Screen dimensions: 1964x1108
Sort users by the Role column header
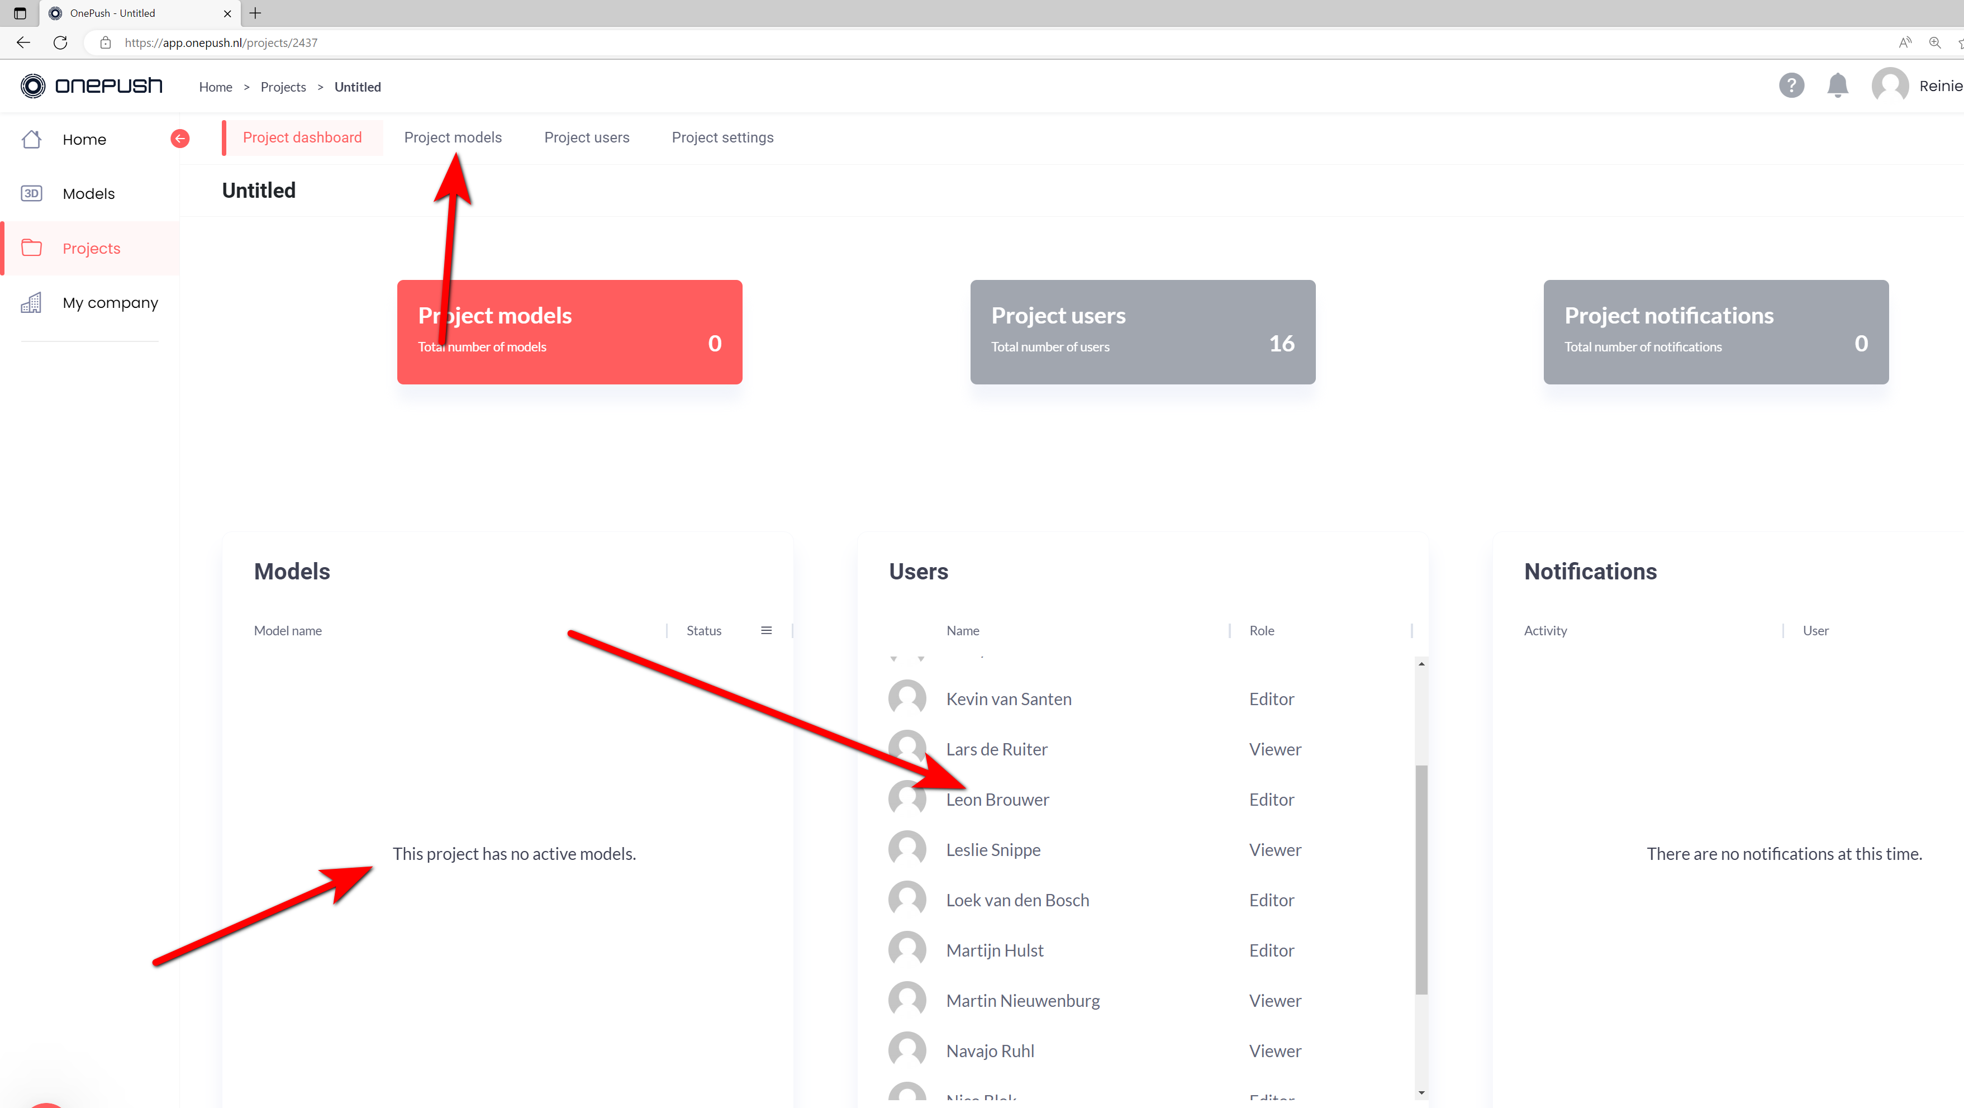(1262, 631)
